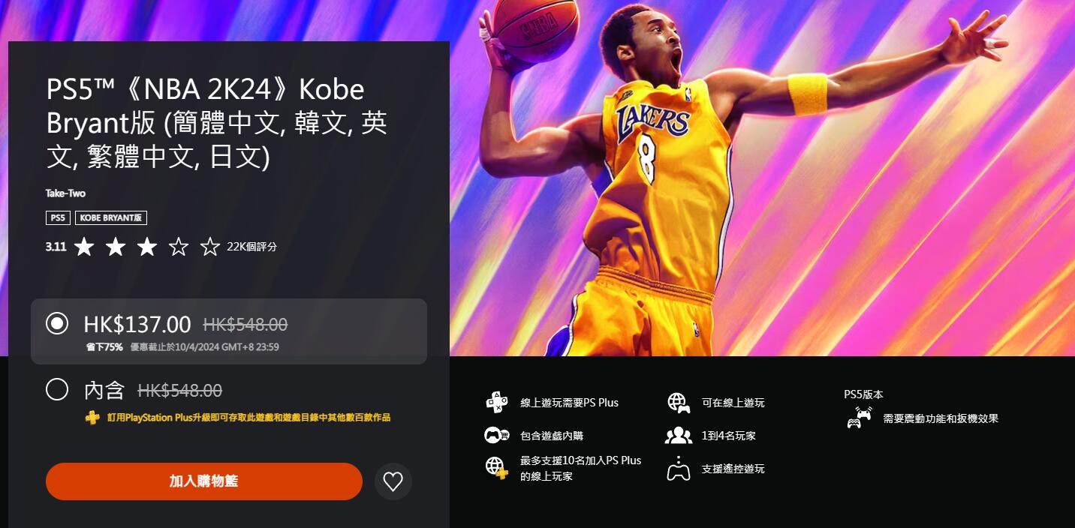The image size is (1075, 528).
Task: Select the HK$137.00 price option
Action: pyautogui.click(x=229, y=331)
